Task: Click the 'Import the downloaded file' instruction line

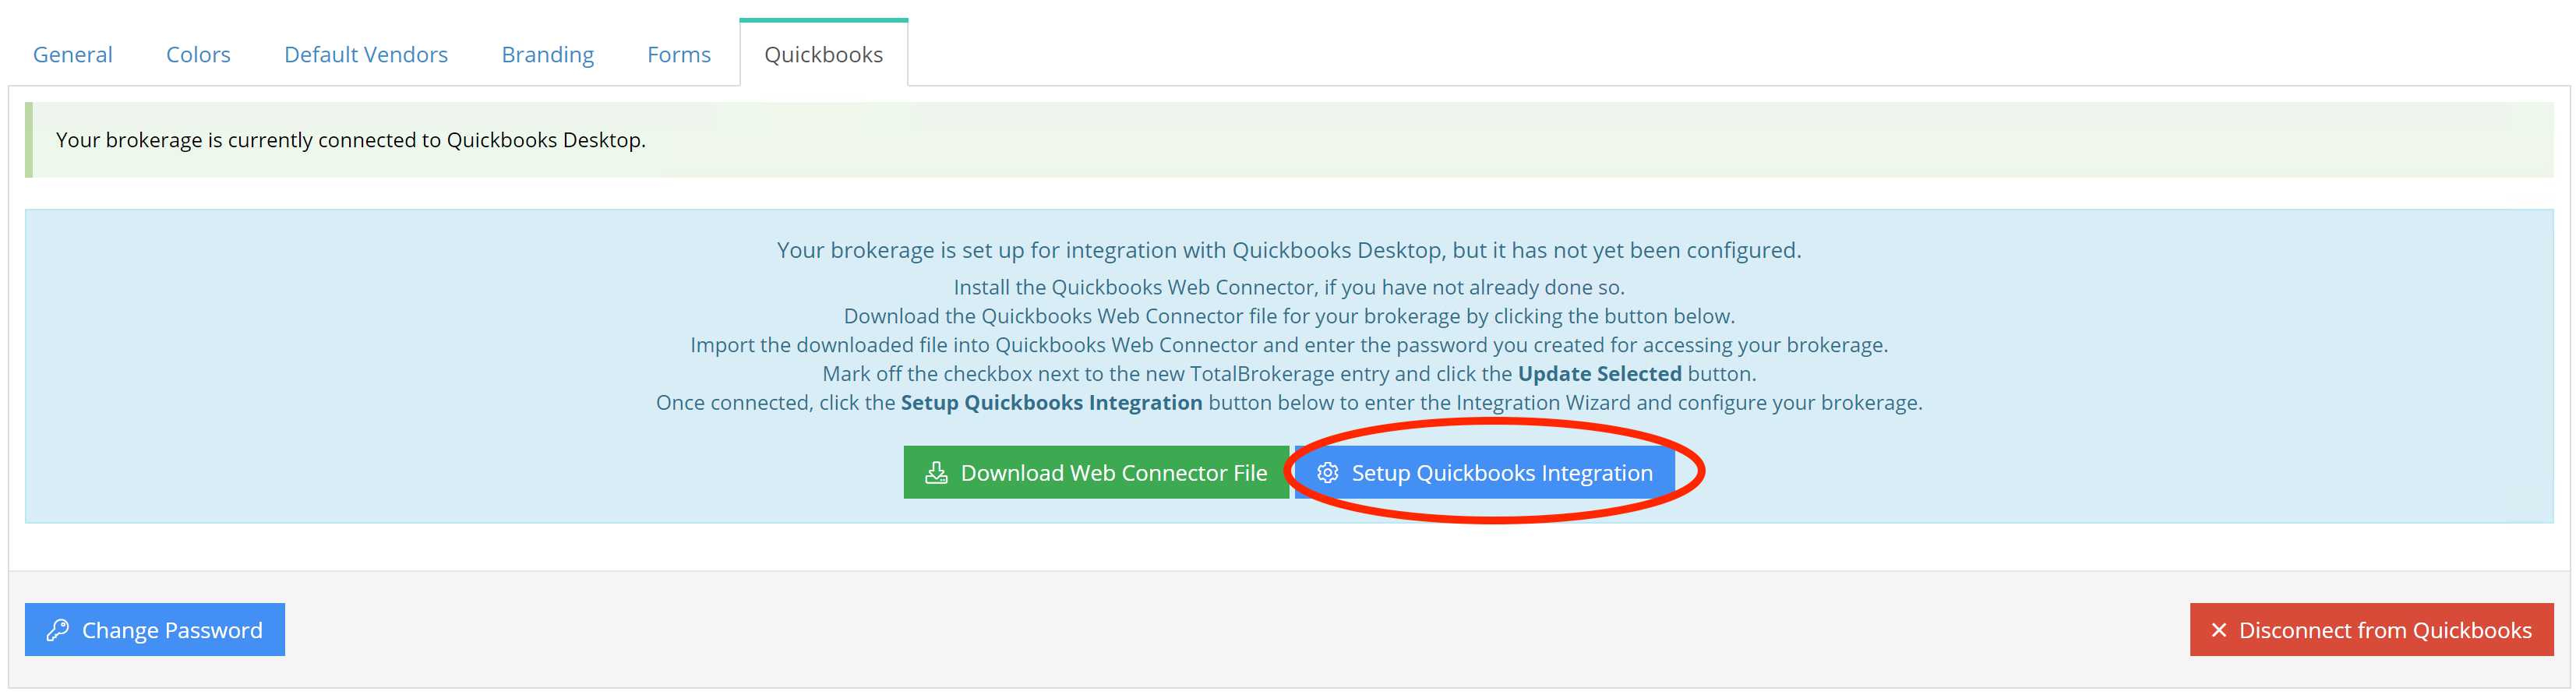Action: pos(1289,345)
